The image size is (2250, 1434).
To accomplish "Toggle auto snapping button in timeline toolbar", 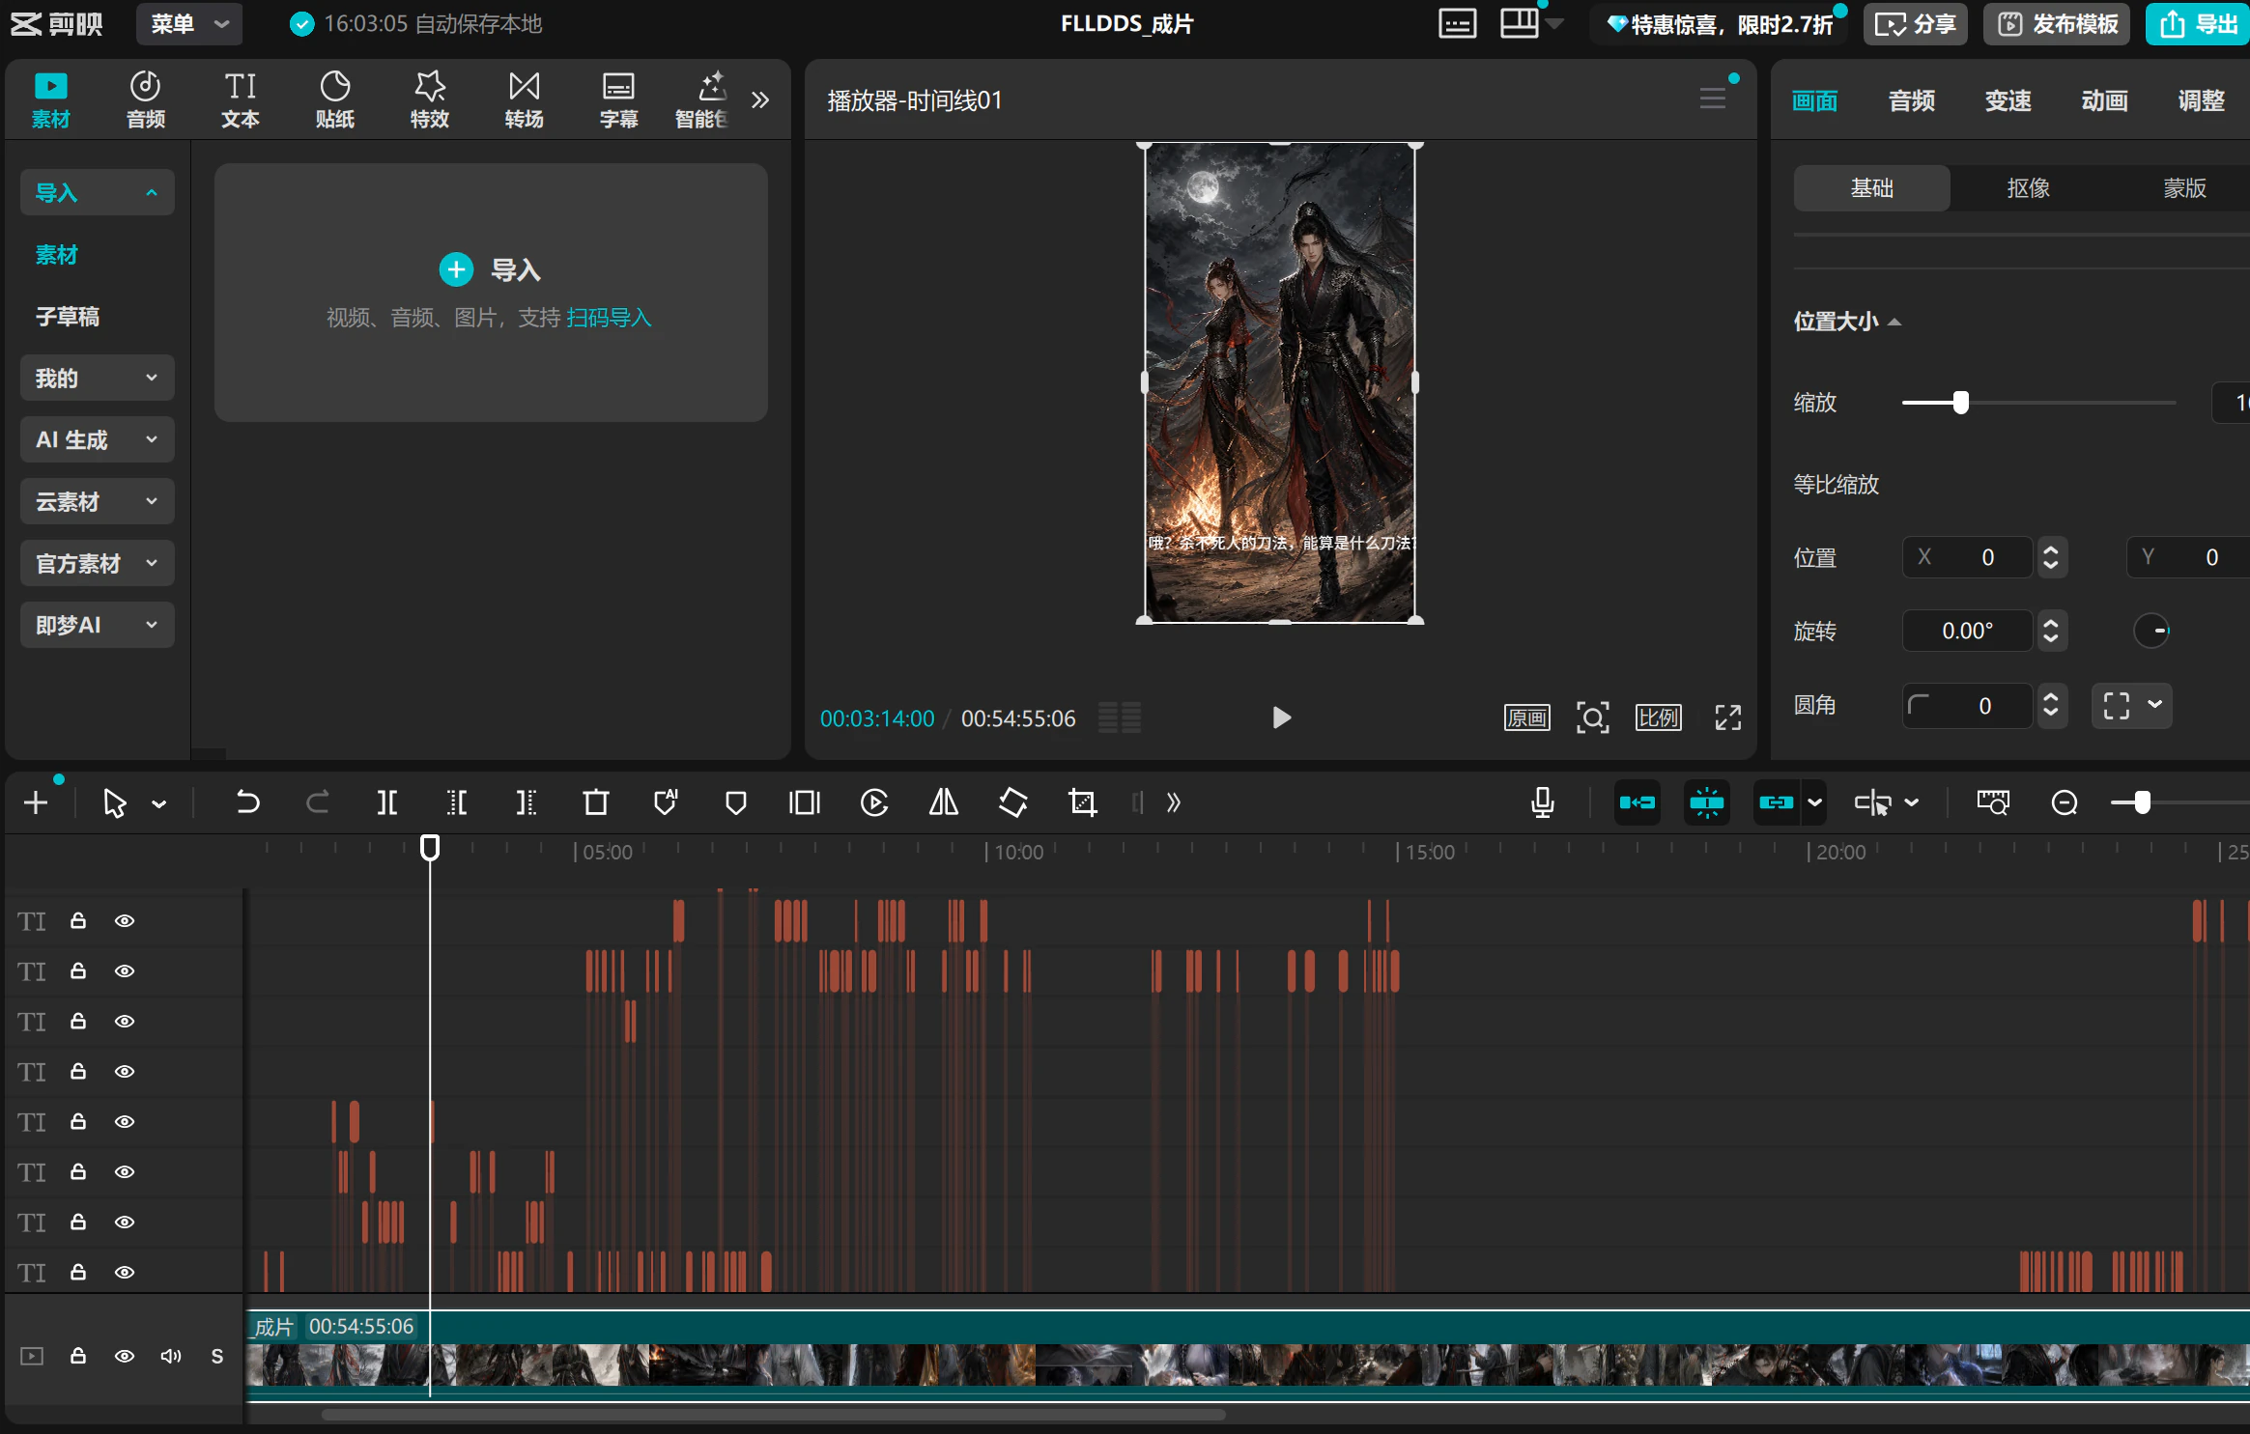I will [1707, 802].
